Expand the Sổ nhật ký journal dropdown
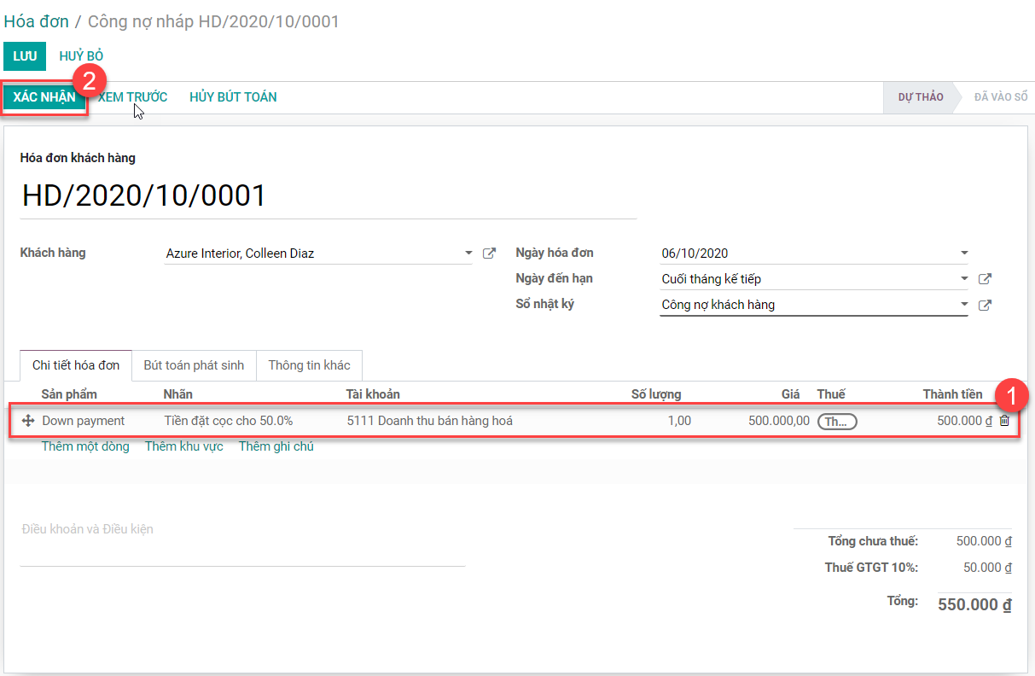1035x676 pixels. pyautogui.click(x=964, y=305)
